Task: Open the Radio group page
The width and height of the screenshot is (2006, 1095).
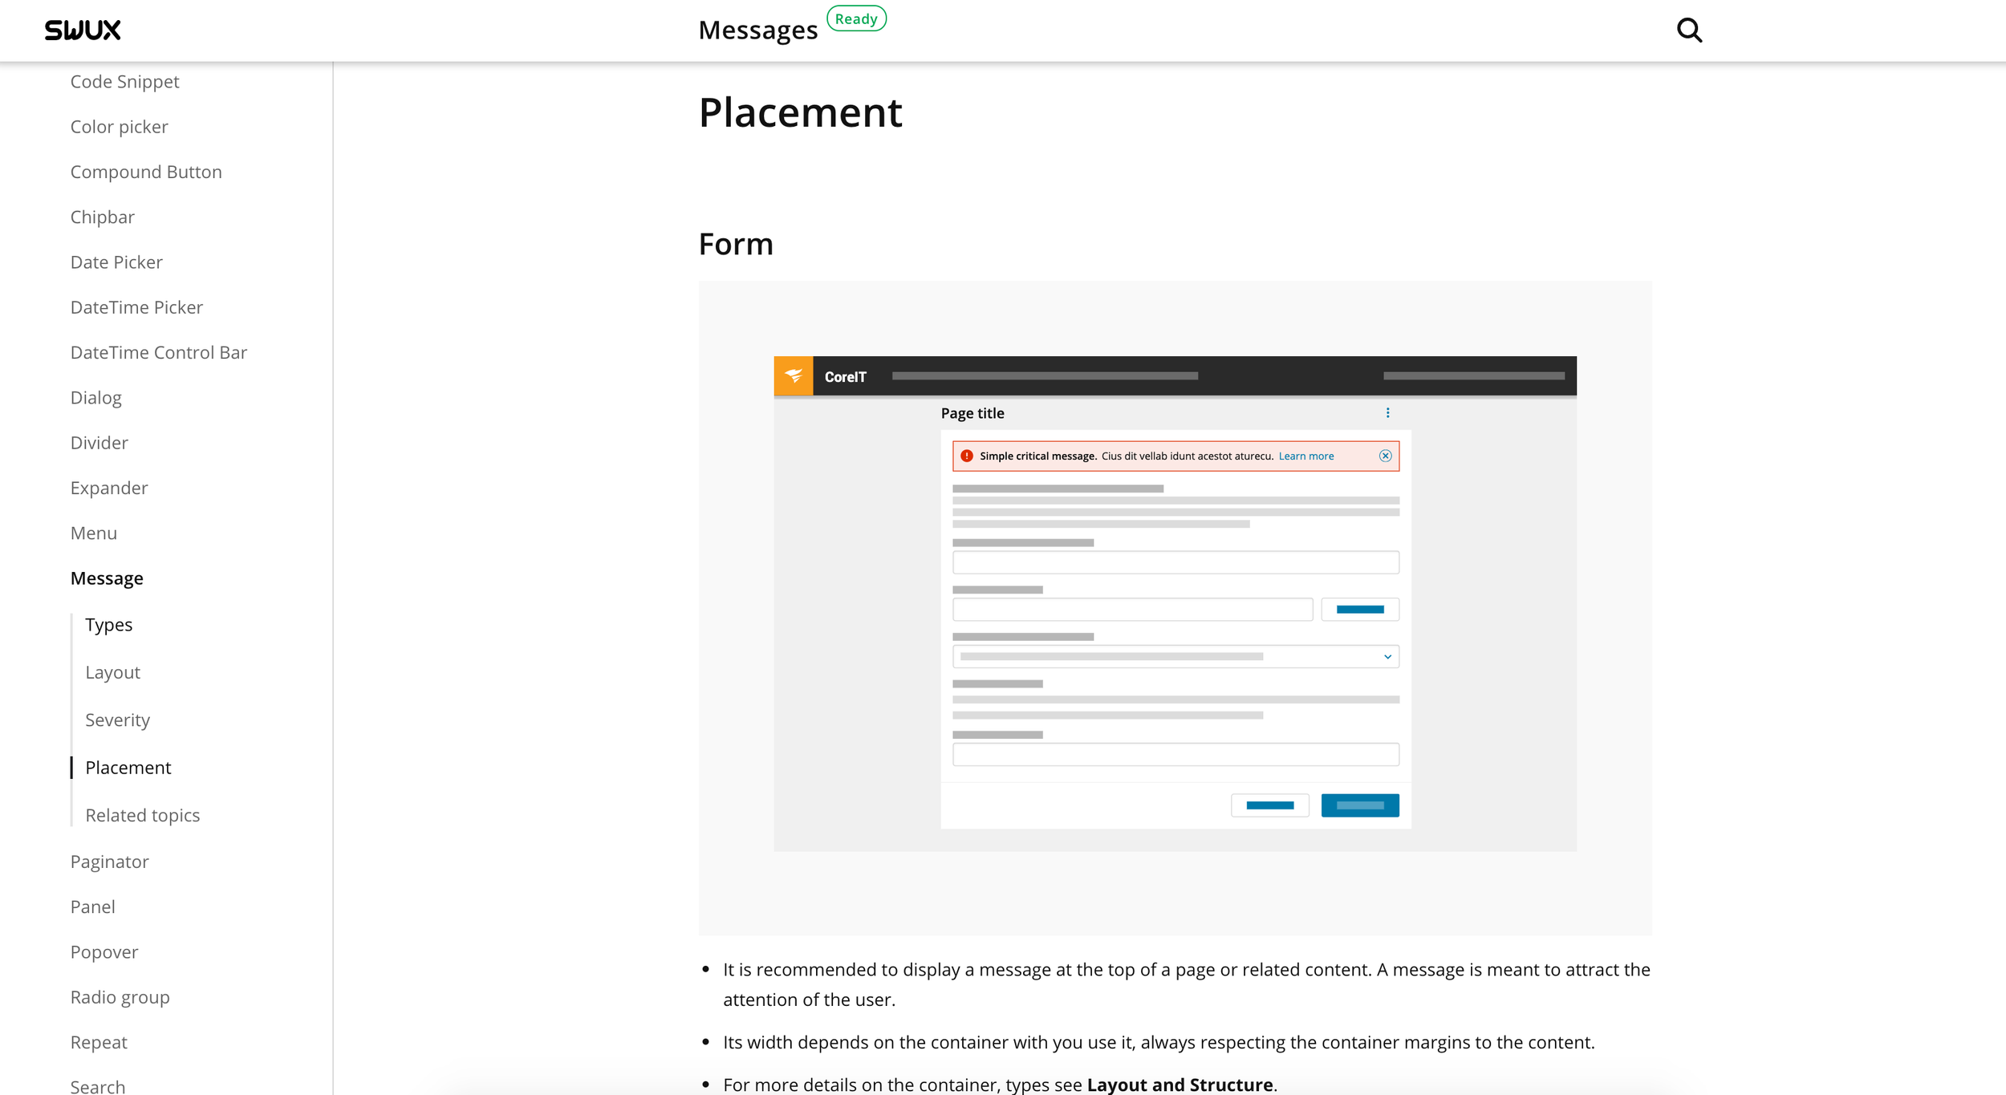Action: click(x=120, y=997)
